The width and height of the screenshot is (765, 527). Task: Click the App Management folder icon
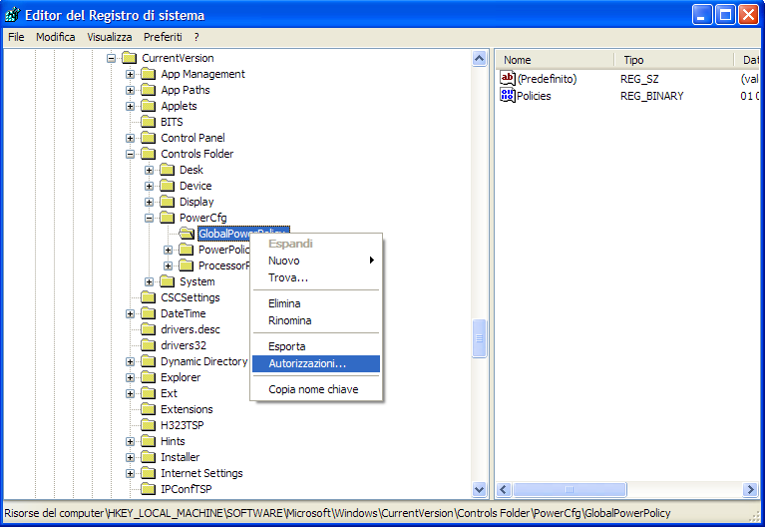tap(149, 74)
